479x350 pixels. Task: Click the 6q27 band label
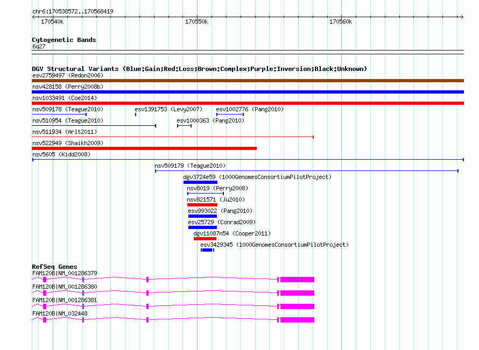click(x=39, y=46)
